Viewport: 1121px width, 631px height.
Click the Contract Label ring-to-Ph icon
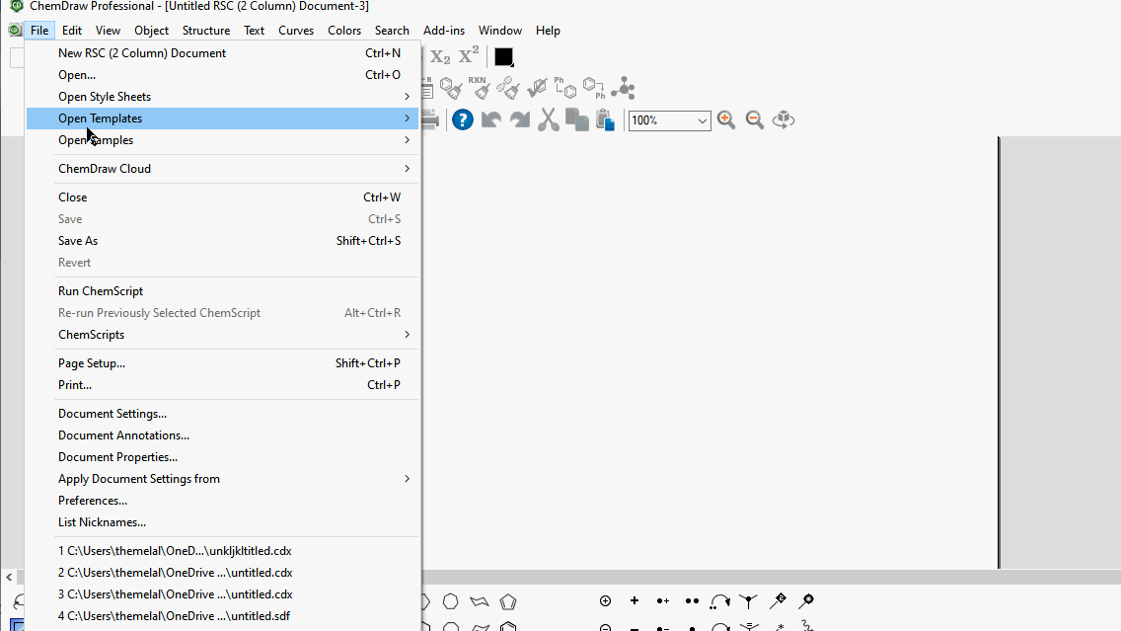594,88
